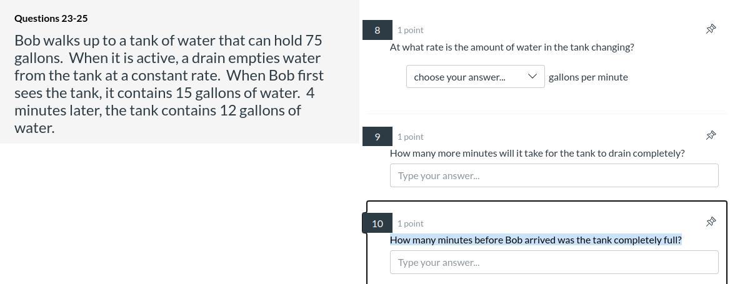The height and width of the screenshot is (284, 730).
Task: Click the passage's final word 'water.'
Action: coord(34,128)
